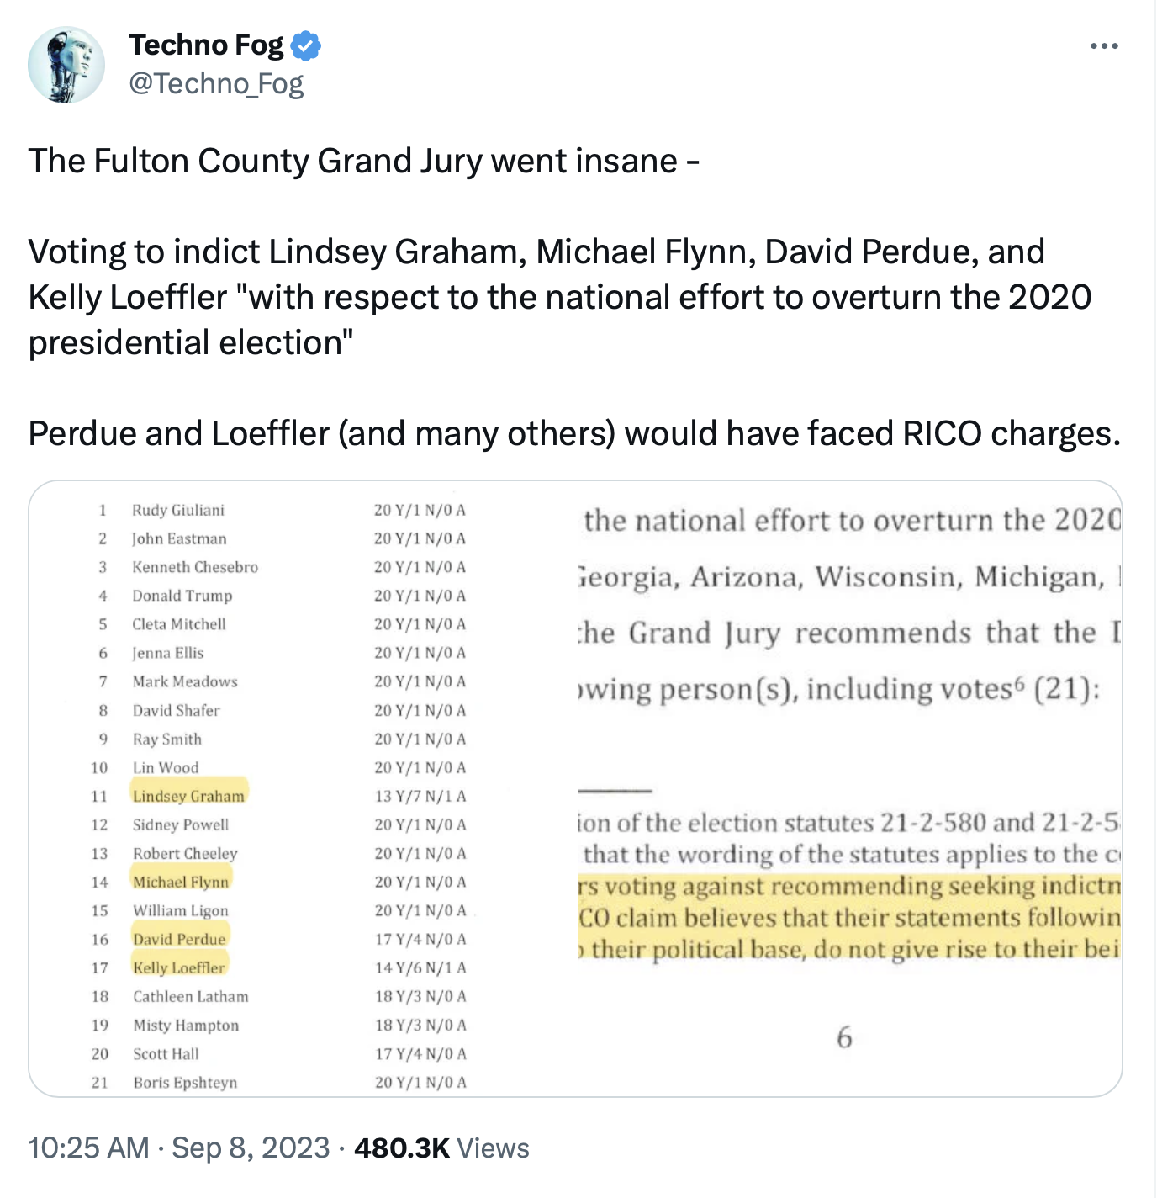Image resolution: width=1157 pixels, height=1198 pixels.
Task: Click the Donald Trump entry in list
Action: click(182, 596)
